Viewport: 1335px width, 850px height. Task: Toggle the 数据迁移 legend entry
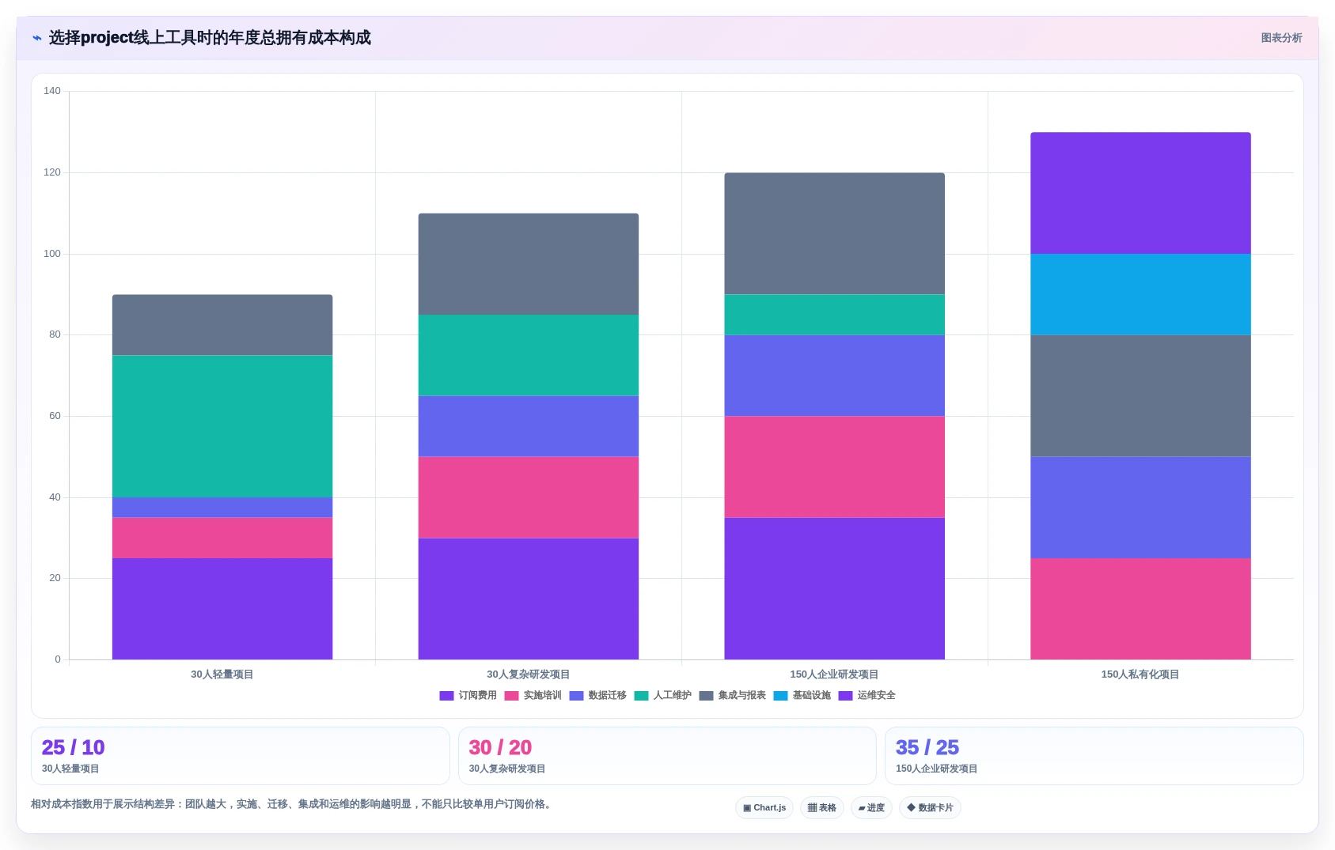point(597,696)
